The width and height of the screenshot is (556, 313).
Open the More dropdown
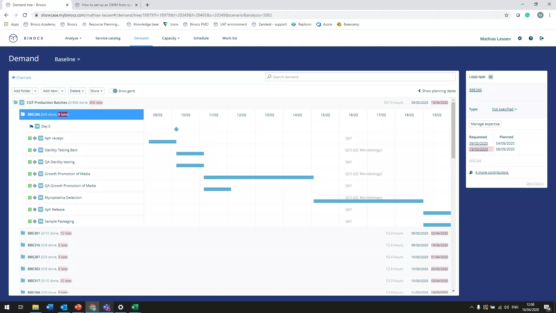pos(96,91)
